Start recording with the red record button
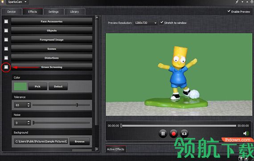The width and height of the screenshot is (254, 161). (173, 133)
